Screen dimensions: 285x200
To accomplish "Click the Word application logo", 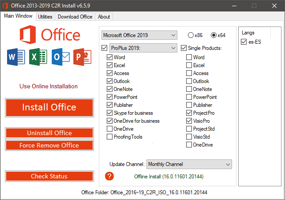I will 16,57.
